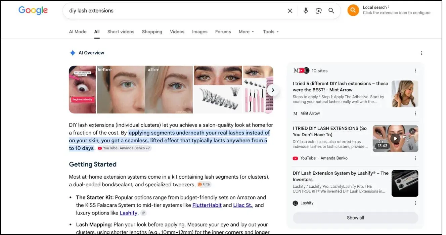Open Mint Arrow blonde woman thumbnail
446x235 pixels.
tap(405, 94)
